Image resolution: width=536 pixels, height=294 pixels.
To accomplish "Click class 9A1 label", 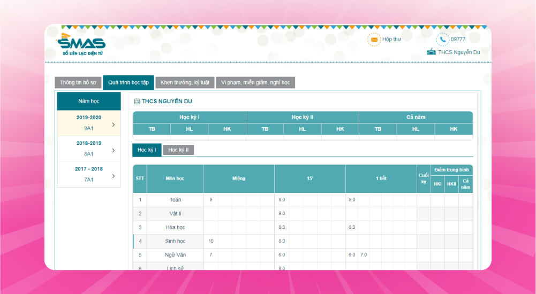I will [89, 128].
